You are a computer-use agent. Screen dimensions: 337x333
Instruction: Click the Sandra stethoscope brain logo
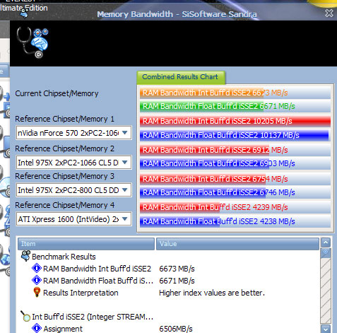[32, 42]
